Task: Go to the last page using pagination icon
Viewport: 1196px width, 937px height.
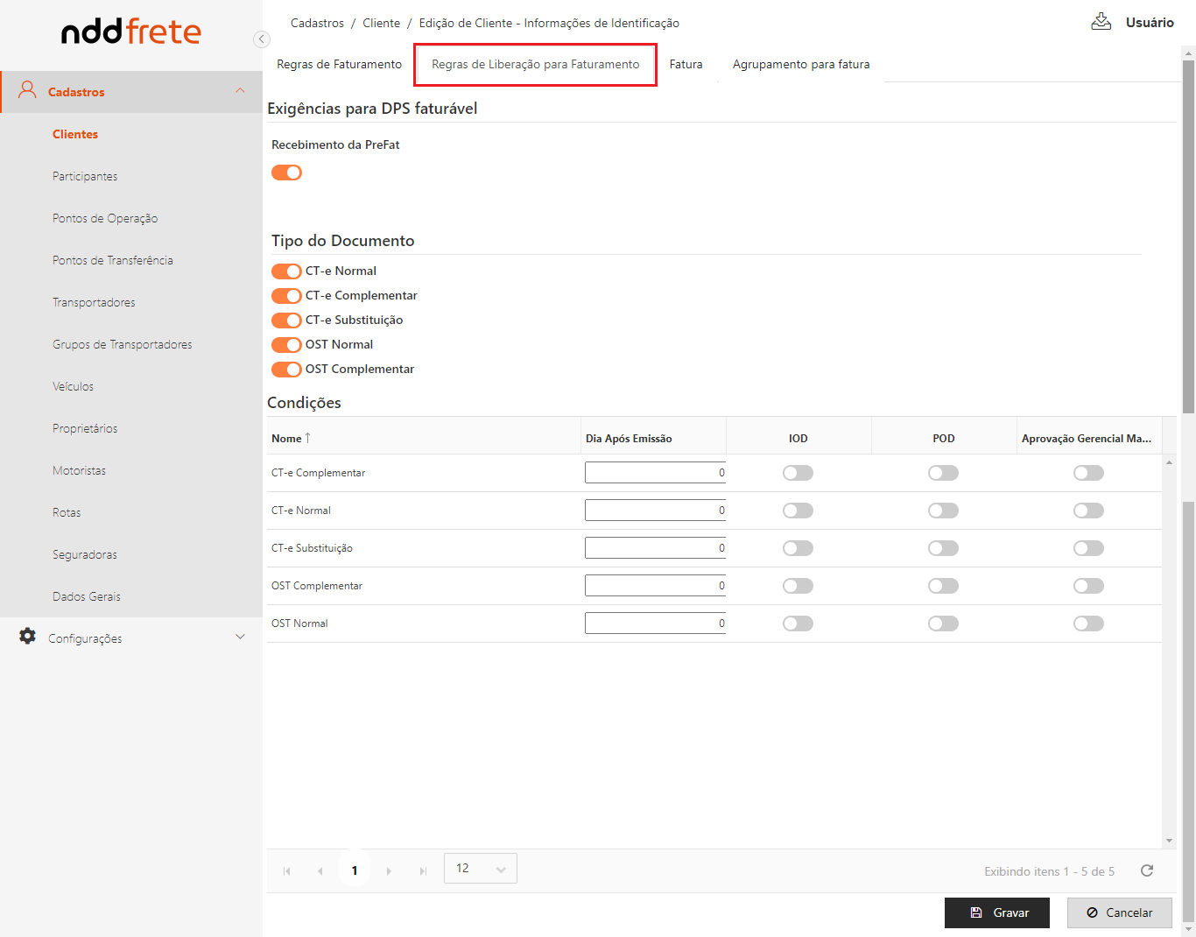Action: click(423, 871)
